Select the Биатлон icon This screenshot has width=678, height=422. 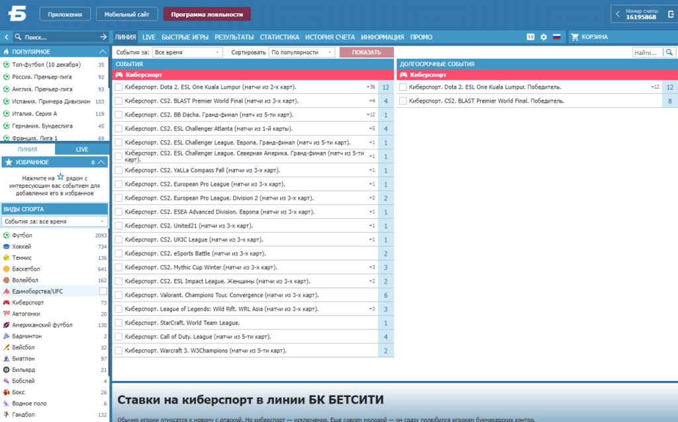point(7,359)
